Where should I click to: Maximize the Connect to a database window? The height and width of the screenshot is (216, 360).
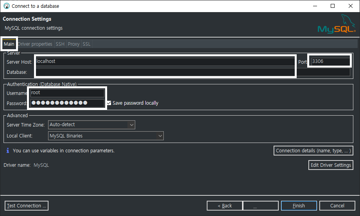click(333, 6)
